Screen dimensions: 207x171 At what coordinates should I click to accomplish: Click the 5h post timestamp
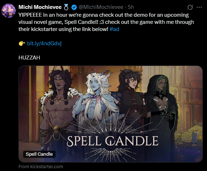click(131, 7)
